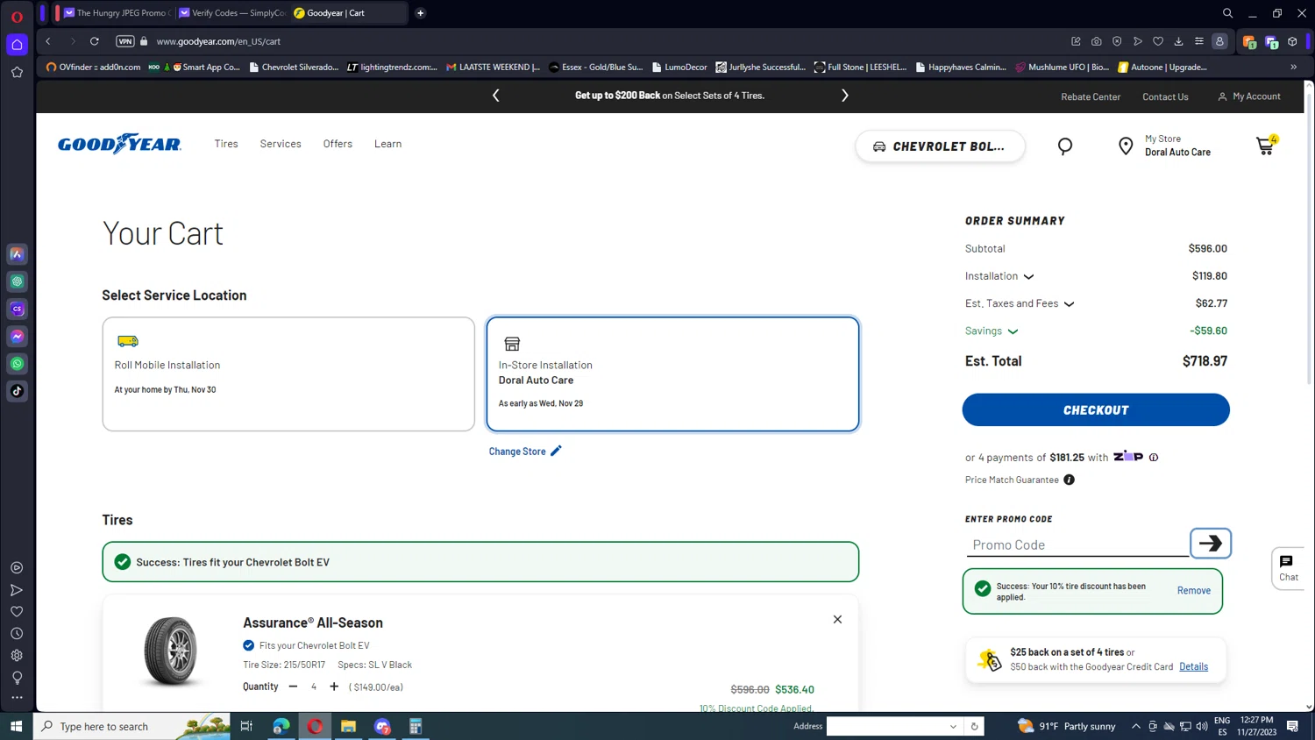The width and height of the screenshot is (1315, 740).
Task: Increase tire quantity with plus
Action: tap(334, 687)
